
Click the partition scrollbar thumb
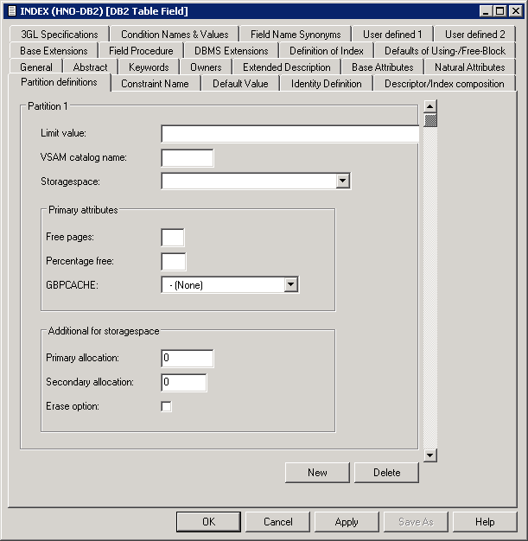(x=430, y=120)
